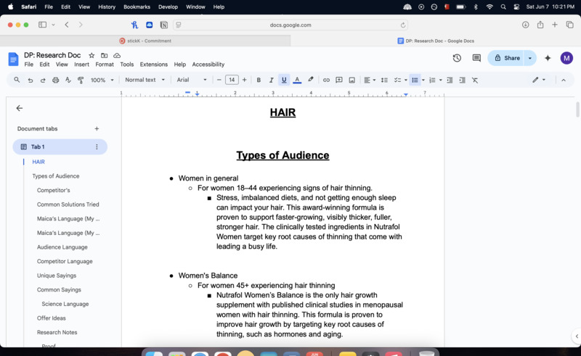Viewport: 581px width, 356px height.
Task: Click the font size field
Action: (x=232, y=80)
